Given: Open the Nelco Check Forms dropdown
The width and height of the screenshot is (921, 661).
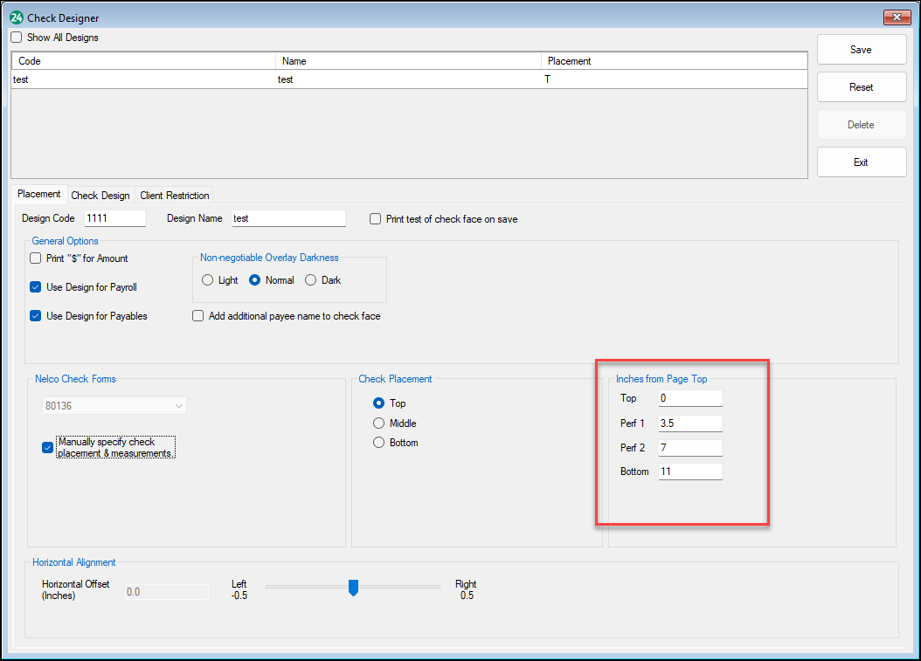Looking at the screenshot, I should (114, 406).
